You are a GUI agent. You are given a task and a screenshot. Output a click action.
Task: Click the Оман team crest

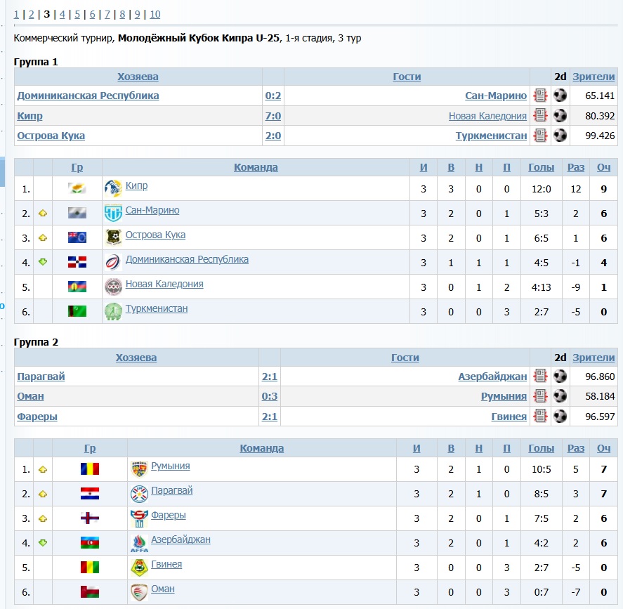(139, 591)
